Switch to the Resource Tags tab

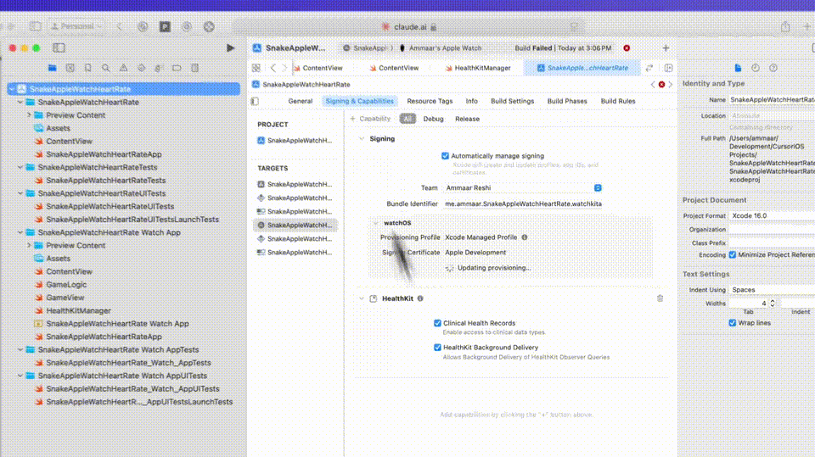coord(430,101)
